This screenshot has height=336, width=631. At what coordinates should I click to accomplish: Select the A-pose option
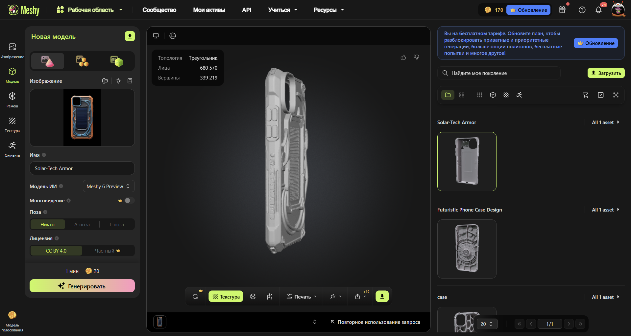pos(82,225)
